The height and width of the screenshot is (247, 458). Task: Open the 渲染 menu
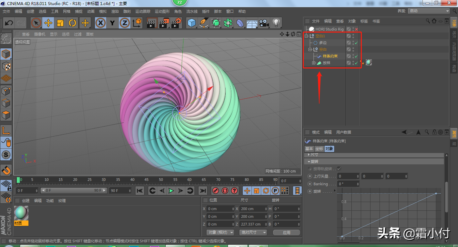click(x=115, y=11)
